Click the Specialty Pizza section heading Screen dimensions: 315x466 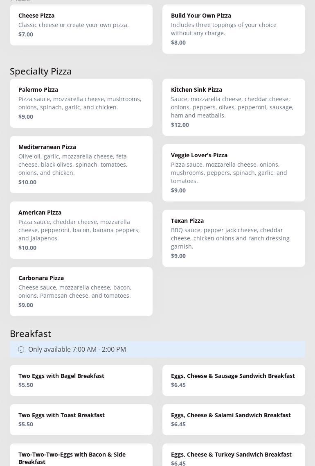click(x=41, y=71)
